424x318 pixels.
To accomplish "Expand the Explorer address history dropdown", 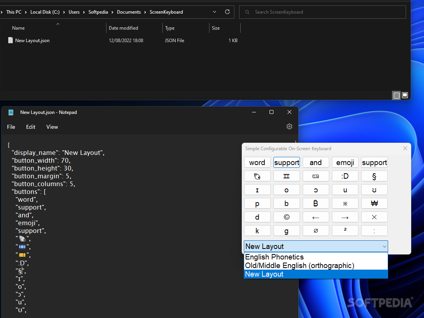I will [x=215, y=12].
